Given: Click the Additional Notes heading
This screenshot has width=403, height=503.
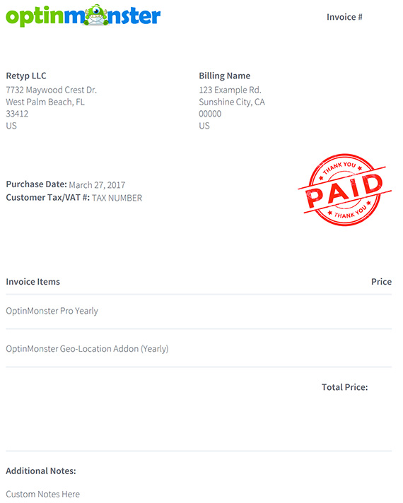Looking at the screenshot, I should 41,471.
